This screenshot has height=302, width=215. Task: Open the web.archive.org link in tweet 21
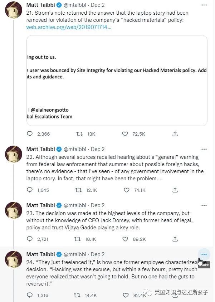click(69, 27)
